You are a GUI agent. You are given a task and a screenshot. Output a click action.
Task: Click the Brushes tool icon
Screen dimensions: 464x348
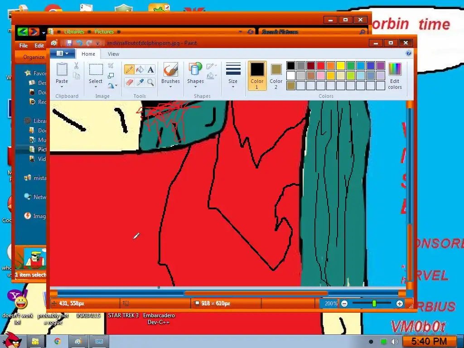[x=170, y=69]
